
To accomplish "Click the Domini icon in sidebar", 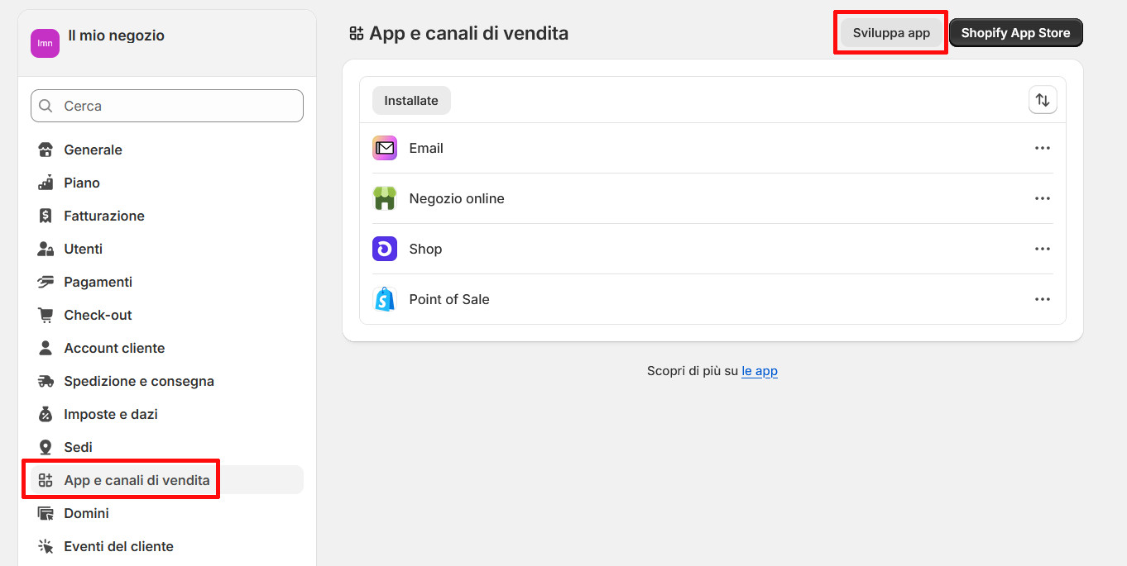I will pos(46,513).
